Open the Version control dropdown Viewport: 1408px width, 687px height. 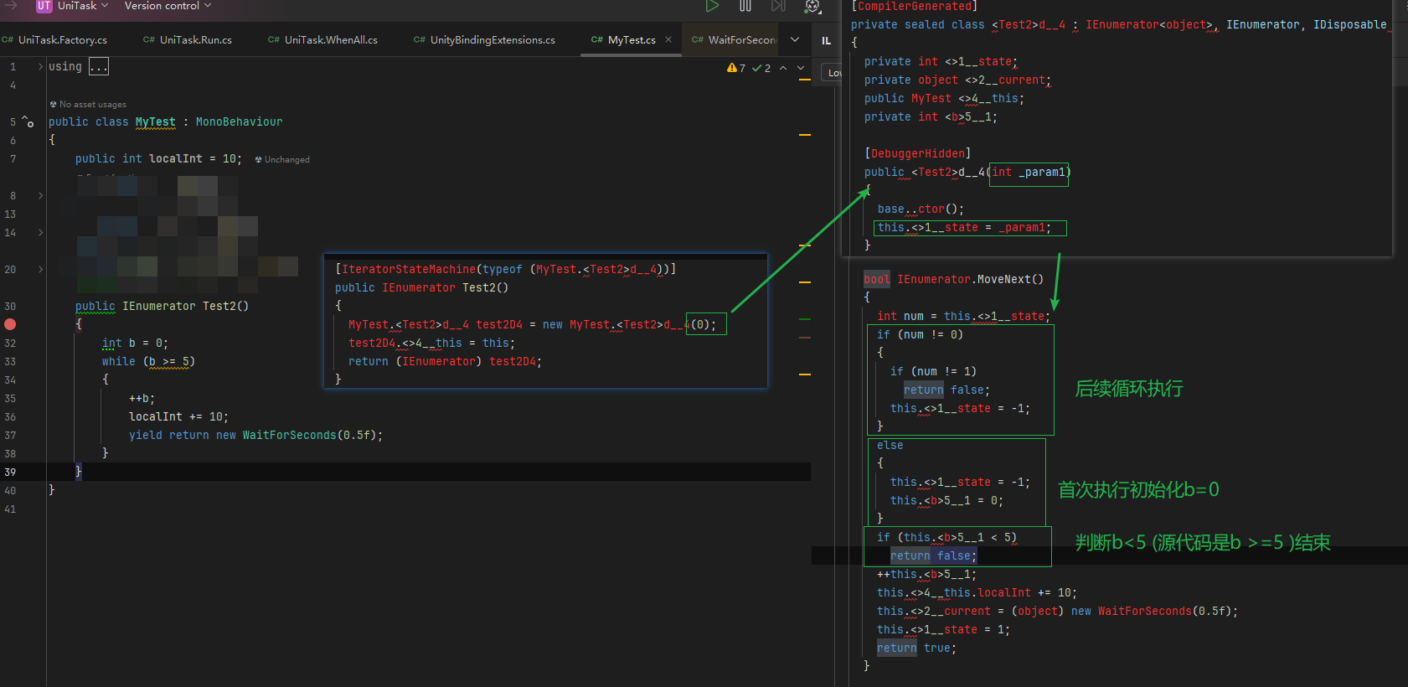pos(168,6)
